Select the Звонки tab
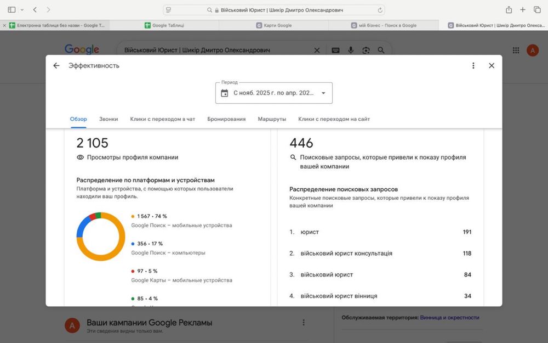The width and height of the screenshot is (548, 343). click(x=109, y=119)
